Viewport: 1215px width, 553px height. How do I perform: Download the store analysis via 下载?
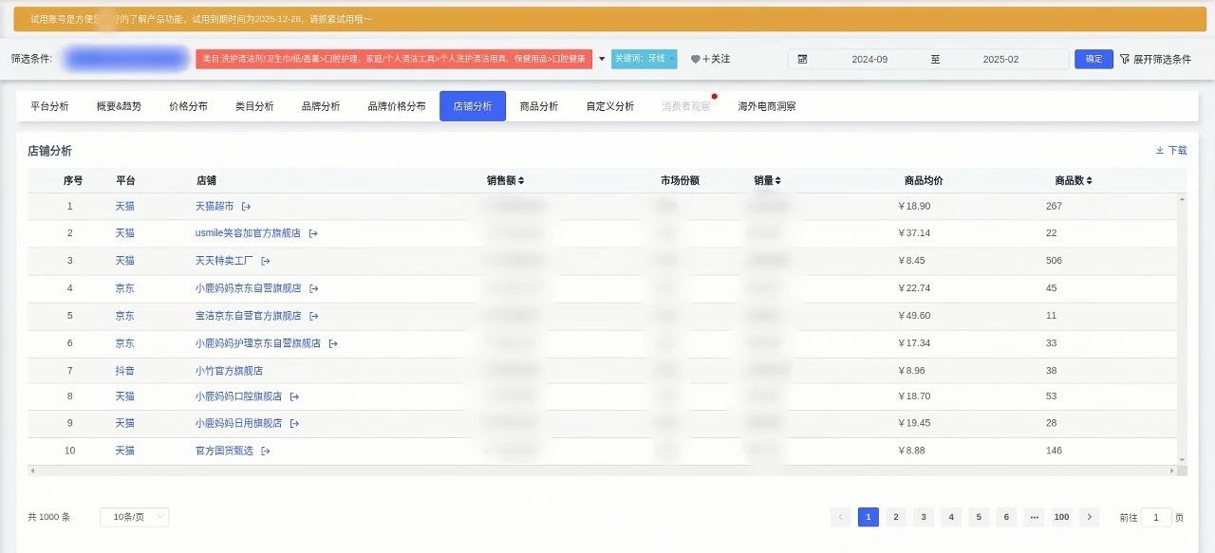coord(1171,150)
